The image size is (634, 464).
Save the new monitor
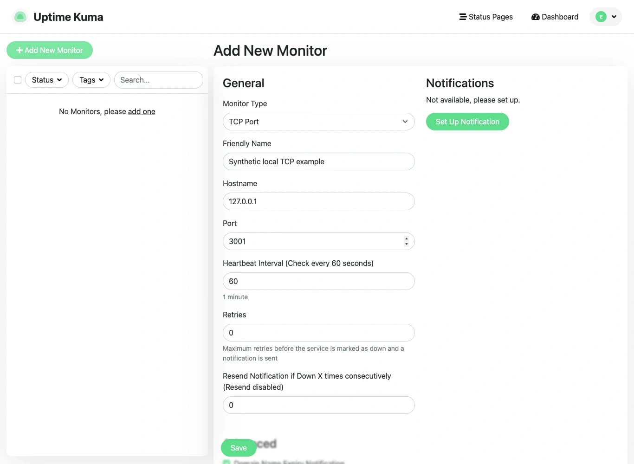(239, 448)
